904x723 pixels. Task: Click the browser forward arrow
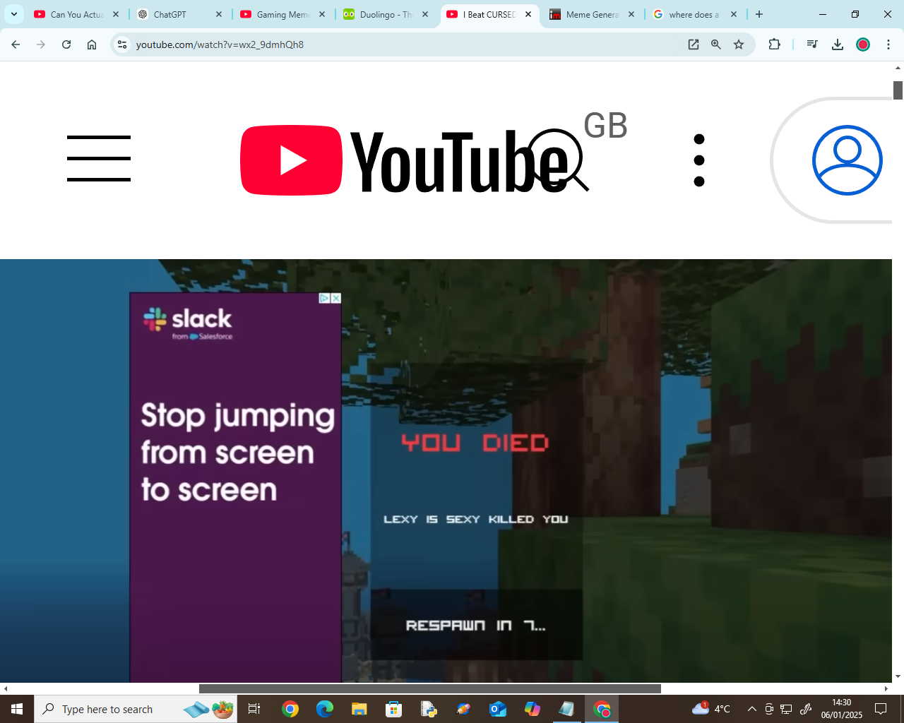[41, 44]
